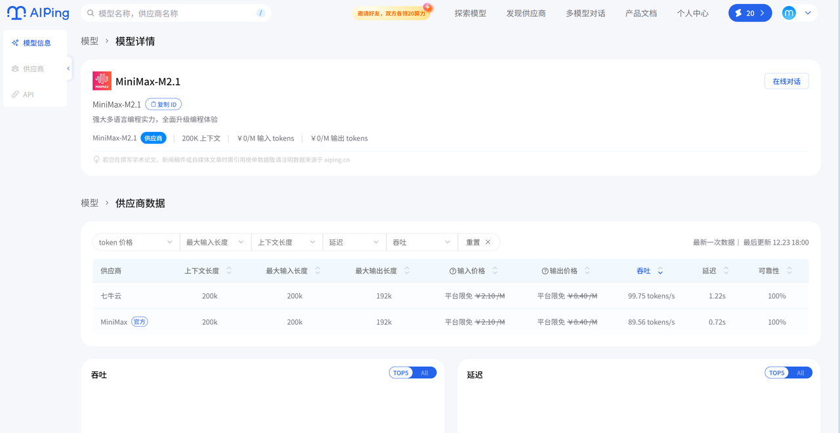The width and height of the screenshot is (840, 433).
Task: Click the 重置 filter button
Action: click(479, 242)
